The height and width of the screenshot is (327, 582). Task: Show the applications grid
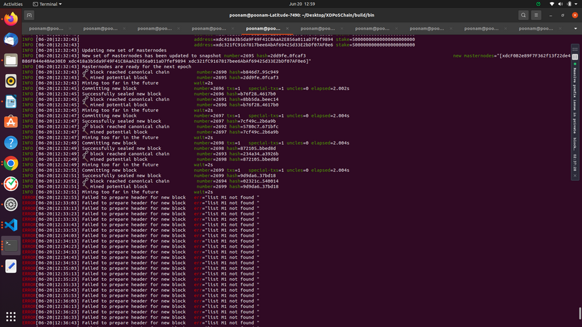[11, 316]
